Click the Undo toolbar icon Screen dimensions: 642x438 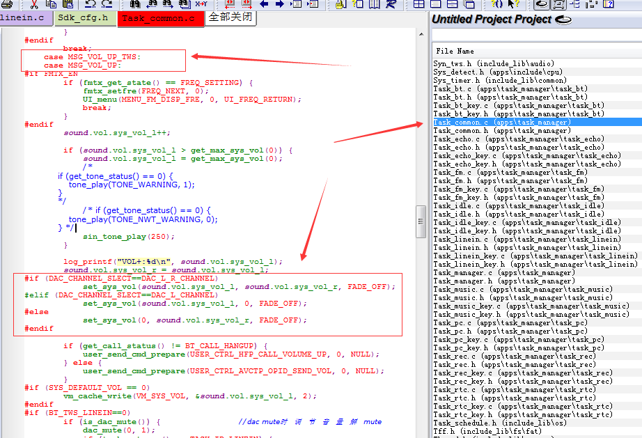90,4
